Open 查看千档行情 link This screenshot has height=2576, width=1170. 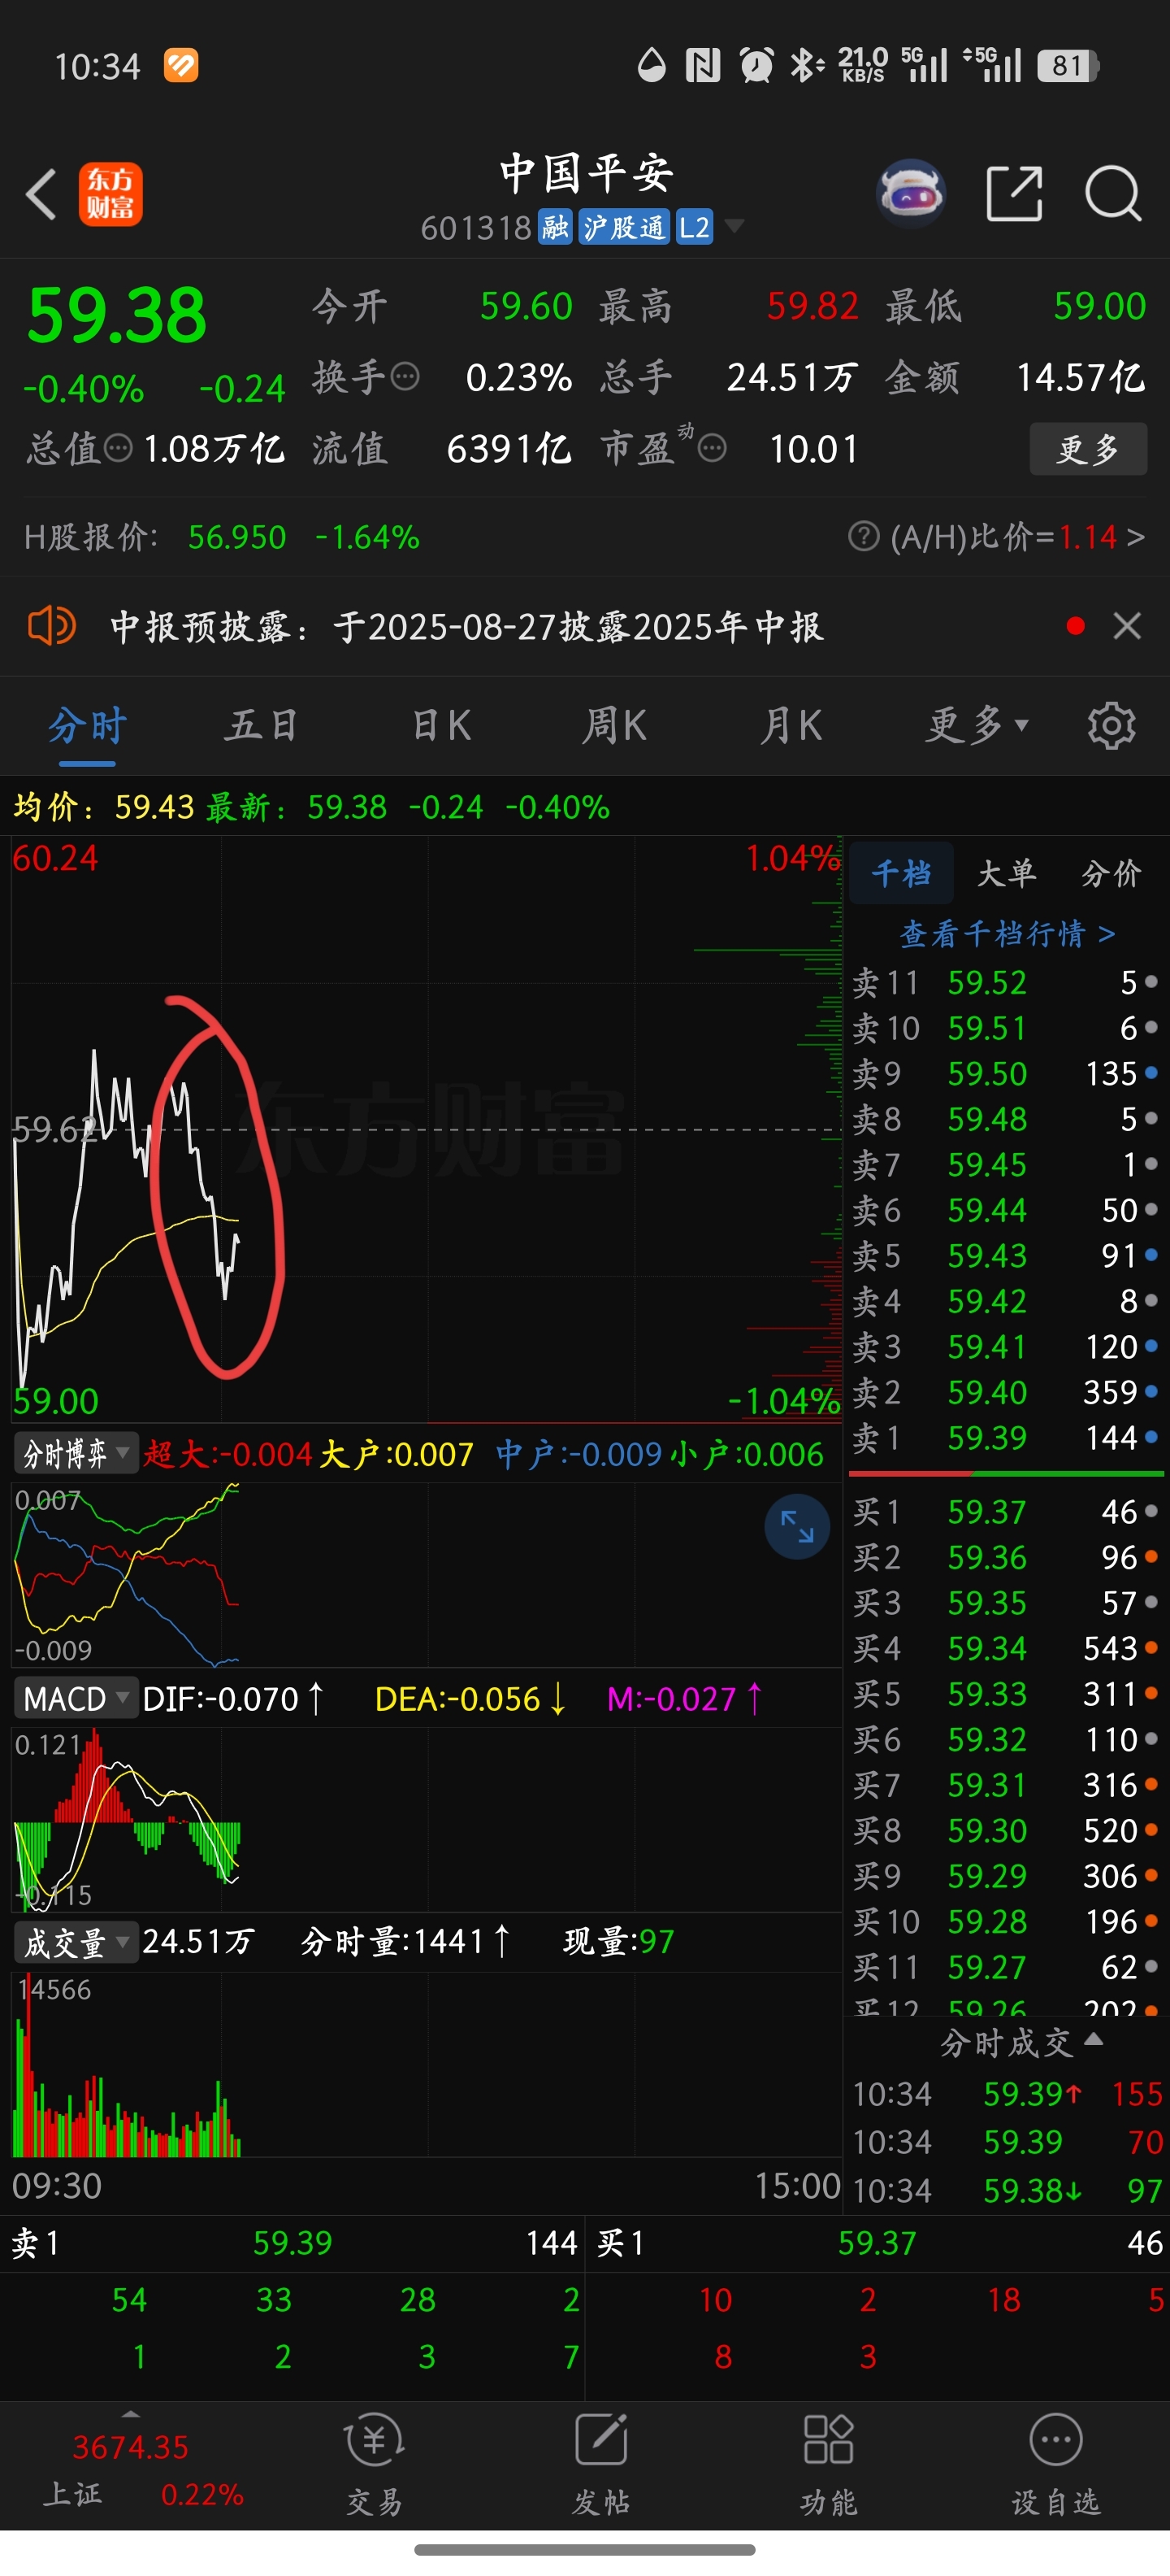[1007, 934]
